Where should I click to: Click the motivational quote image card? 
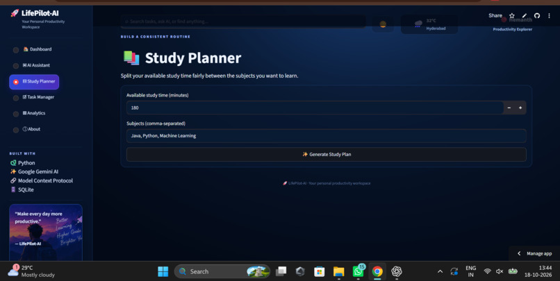coord(46,232)
